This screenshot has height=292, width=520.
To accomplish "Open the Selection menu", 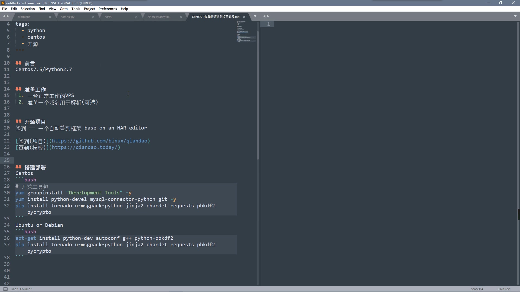I will point(28,9).
